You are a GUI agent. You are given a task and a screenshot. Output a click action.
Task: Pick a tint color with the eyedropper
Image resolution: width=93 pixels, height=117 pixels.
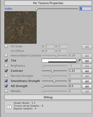pos(79,61)
